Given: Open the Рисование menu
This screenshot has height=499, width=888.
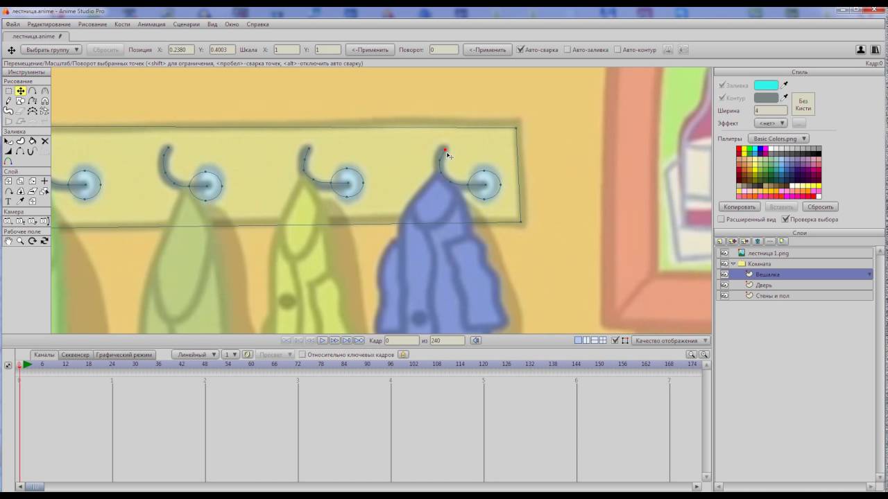Looking at the screenshot, I should click(x=92, y=24).
